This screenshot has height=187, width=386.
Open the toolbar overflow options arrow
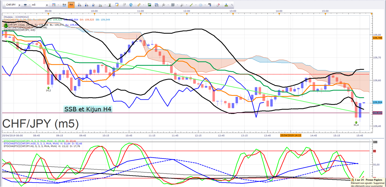coord(232,5)
